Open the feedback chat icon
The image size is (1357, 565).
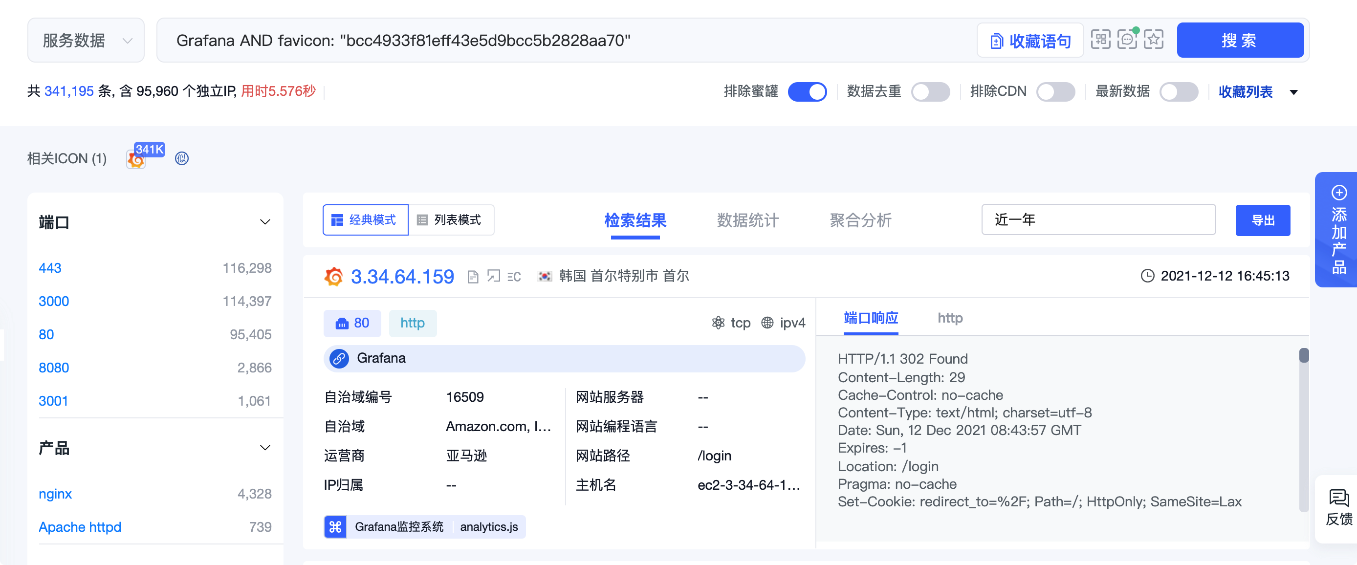[1339, 498]
